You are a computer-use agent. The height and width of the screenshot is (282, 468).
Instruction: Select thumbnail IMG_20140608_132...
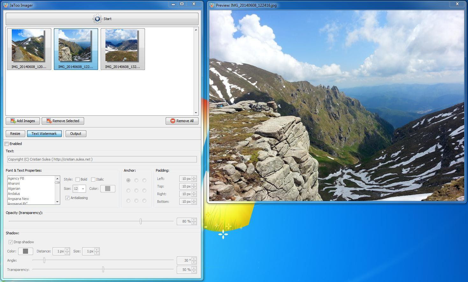tap(123, 49)
